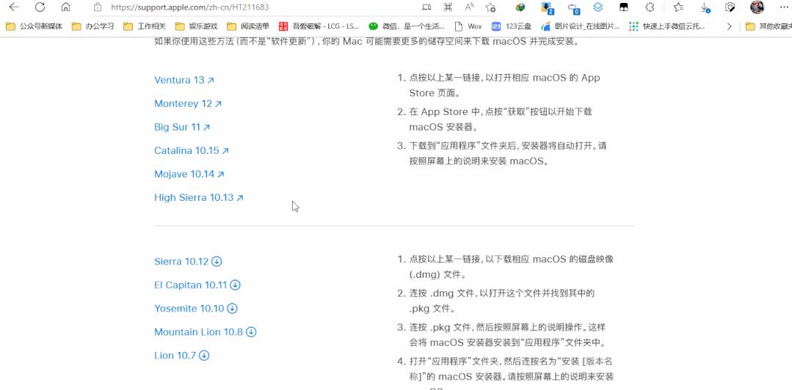Download the Sierra 10.12 disk image
This screenshot has height=390, width=792.
188,262
